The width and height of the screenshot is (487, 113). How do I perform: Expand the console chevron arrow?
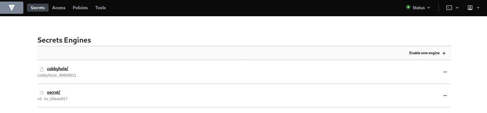coord(457,8)
